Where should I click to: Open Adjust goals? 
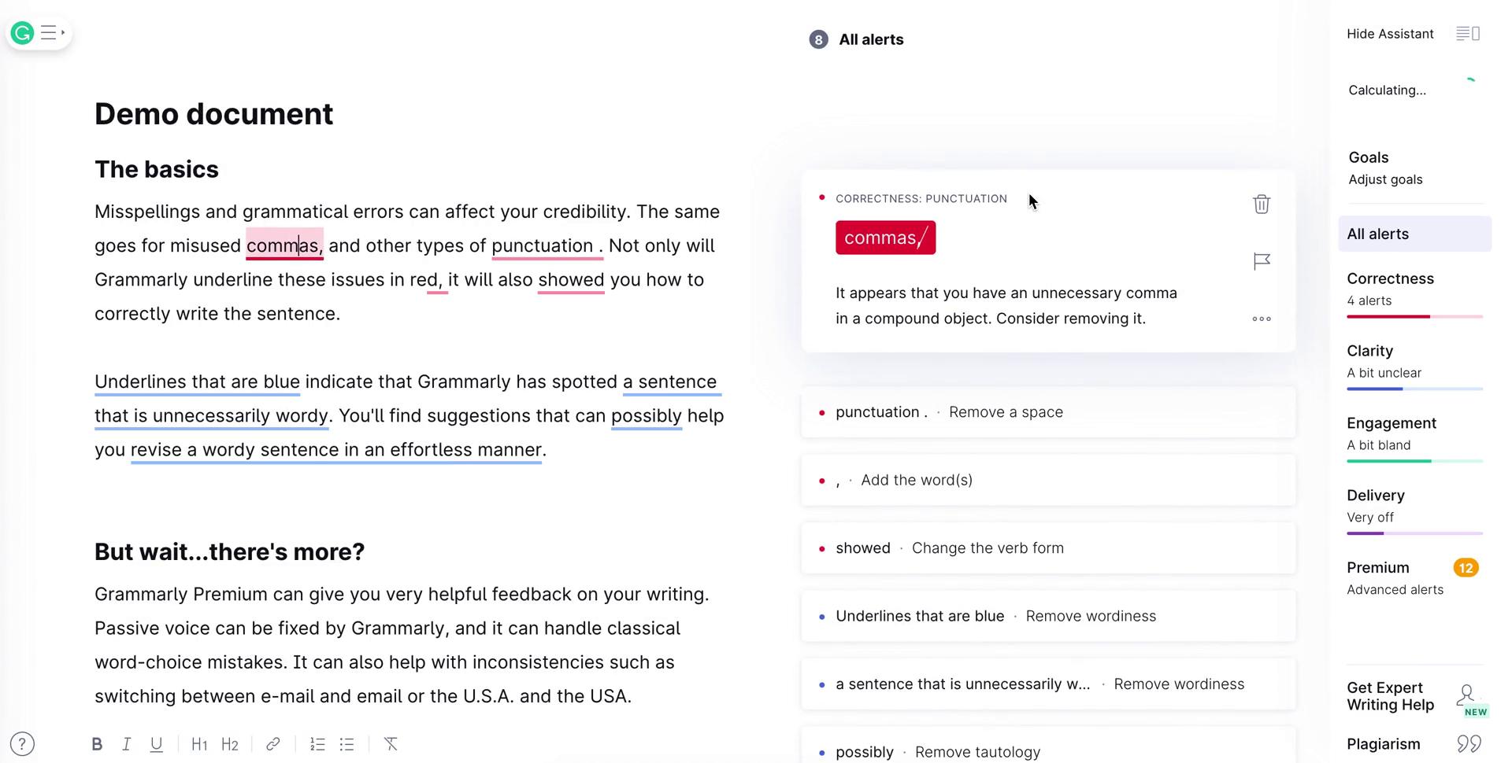coord(1385,179)
